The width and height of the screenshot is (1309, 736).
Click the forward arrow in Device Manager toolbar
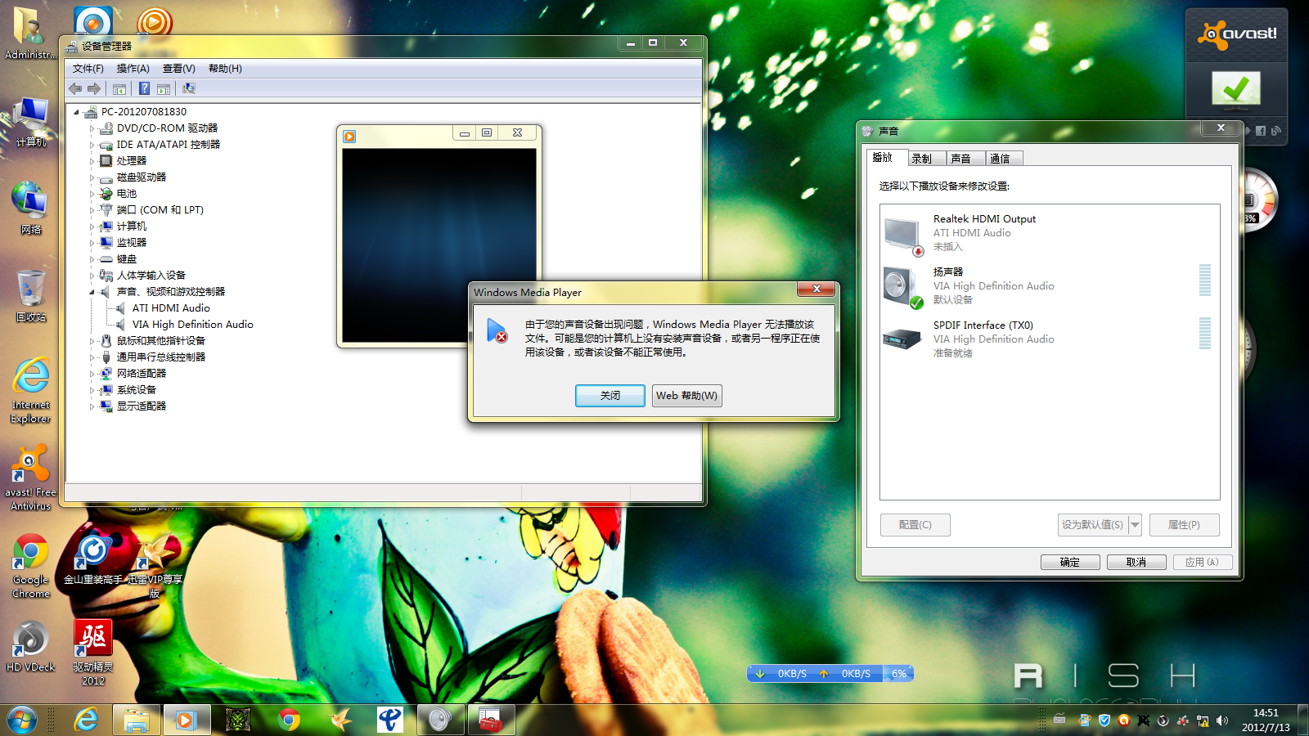point(94,88)
